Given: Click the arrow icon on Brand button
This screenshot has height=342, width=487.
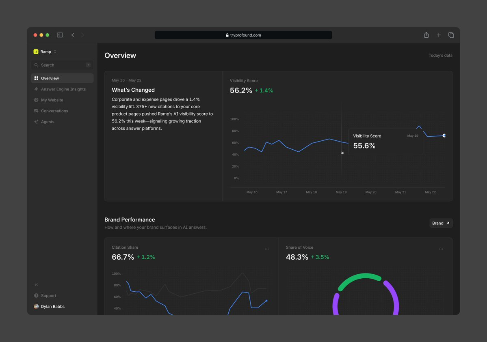Looking at the screenshot, I should pos(448,223).
